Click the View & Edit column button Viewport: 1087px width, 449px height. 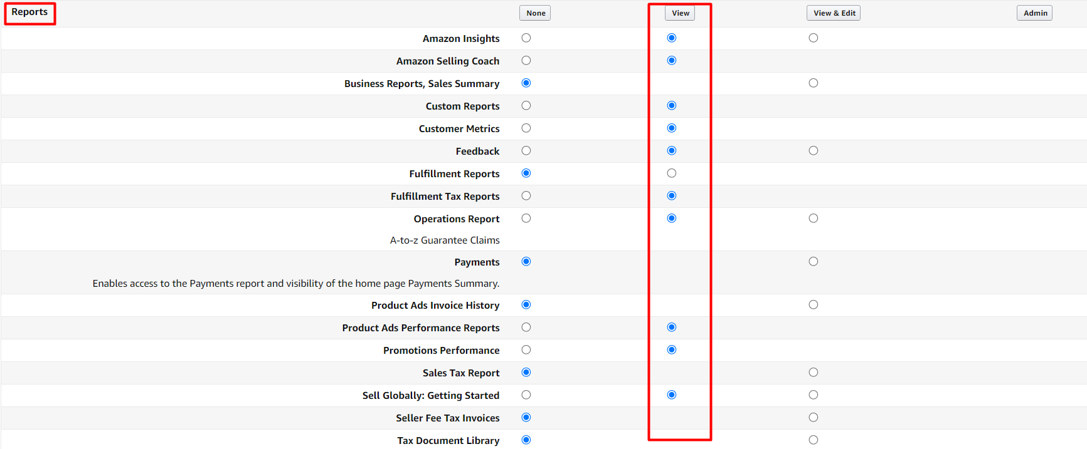[834, 13]
